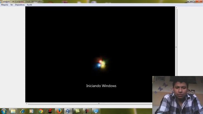Open the Ayuda menu
203x114 pixels.
pyautogui.click(x=29, y=5)
